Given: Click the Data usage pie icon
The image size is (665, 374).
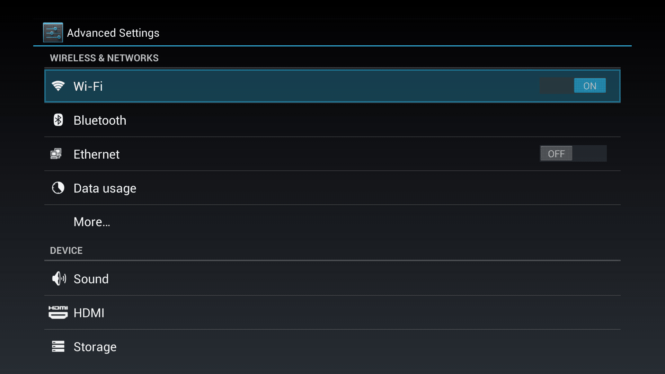Looking at the screenshot, I should tap(58, 188).
